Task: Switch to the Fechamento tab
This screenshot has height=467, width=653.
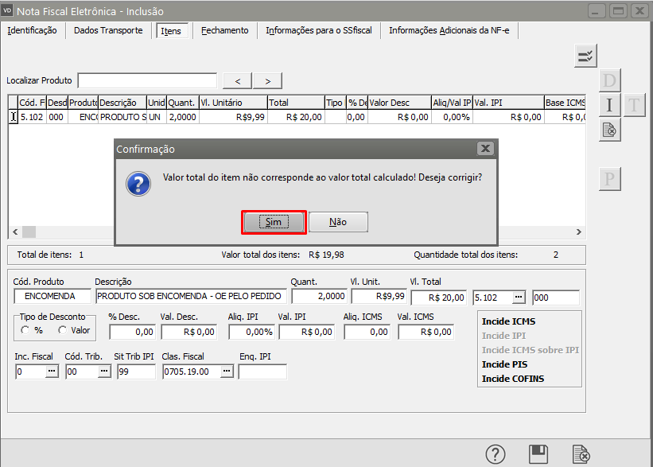Action: pyautogui.click(x=224, y=30)
